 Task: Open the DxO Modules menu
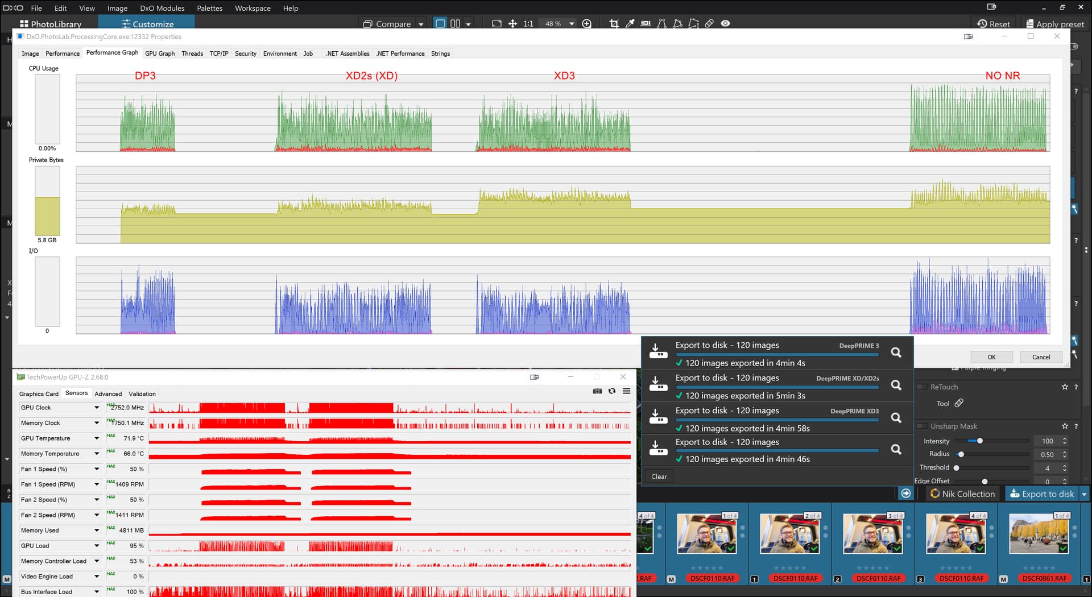coord(162,8)
